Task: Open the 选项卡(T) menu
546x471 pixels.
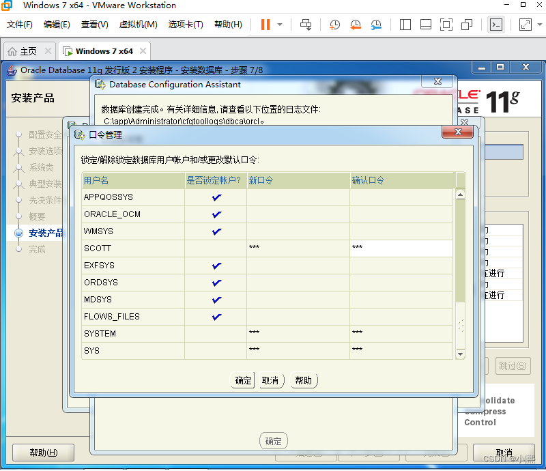Action: point(186,25)
